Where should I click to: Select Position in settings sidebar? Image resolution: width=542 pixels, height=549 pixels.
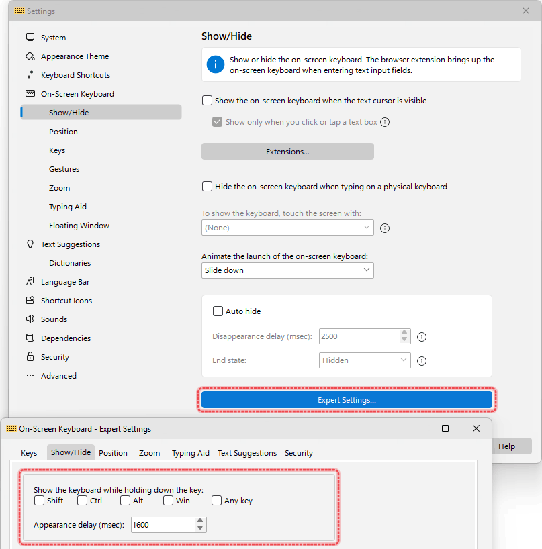(101, 132)
